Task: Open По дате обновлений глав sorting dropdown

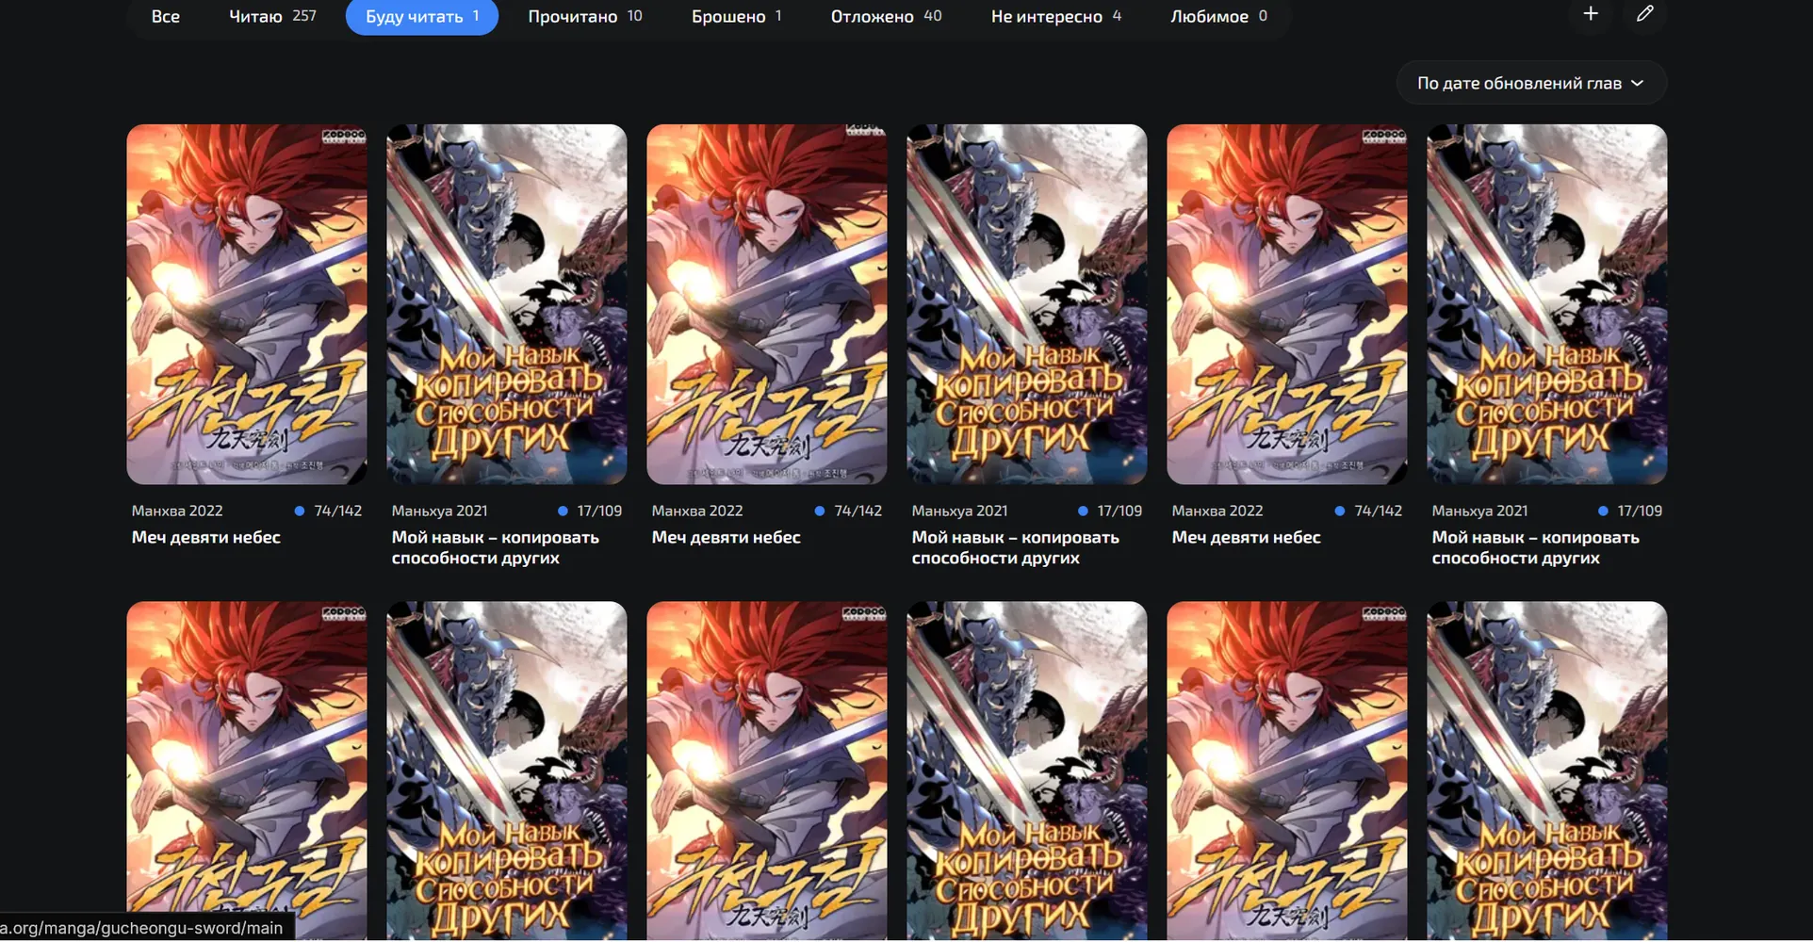Action: 1531,83
